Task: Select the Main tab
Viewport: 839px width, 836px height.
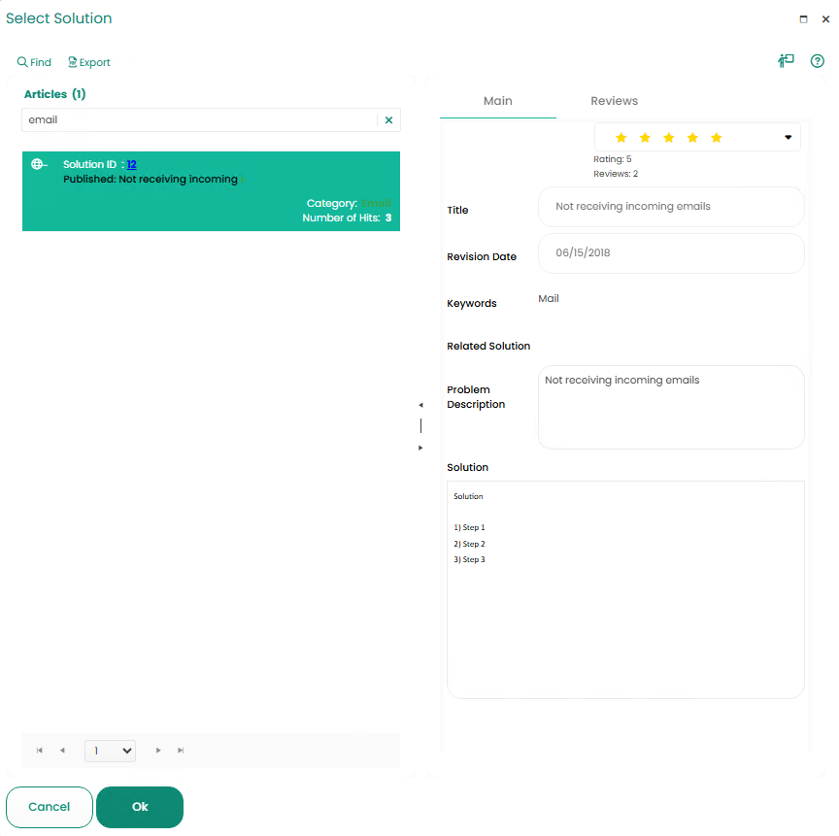Action: pos(497,101)
